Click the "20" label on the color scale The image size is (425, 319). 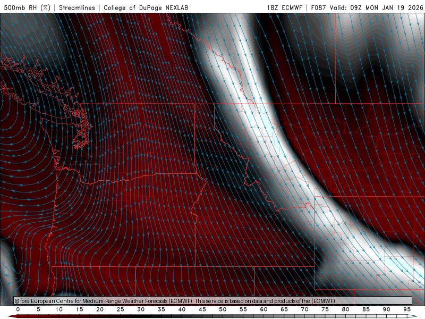coord(100,309)
